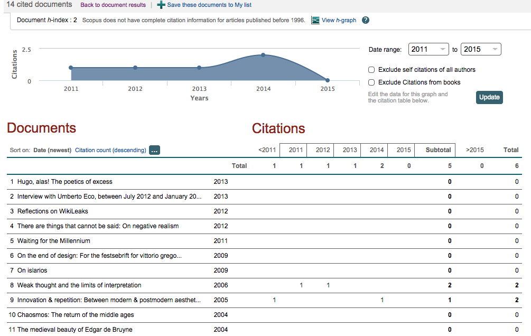This screenshot has height=336, width=531.
Task: Open Weak thought and the limits of interpretation
Action: pos(79,285)
